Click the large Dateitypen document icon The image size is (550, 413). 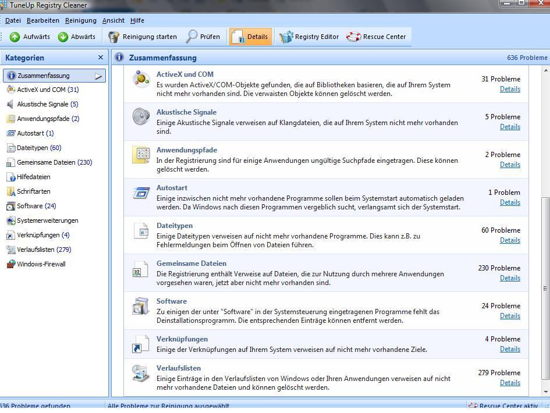pos(141,231)
